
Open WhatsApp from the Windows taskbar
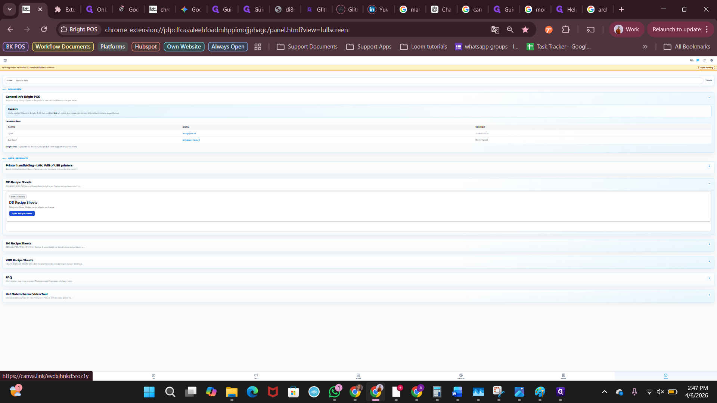(335, 392)
